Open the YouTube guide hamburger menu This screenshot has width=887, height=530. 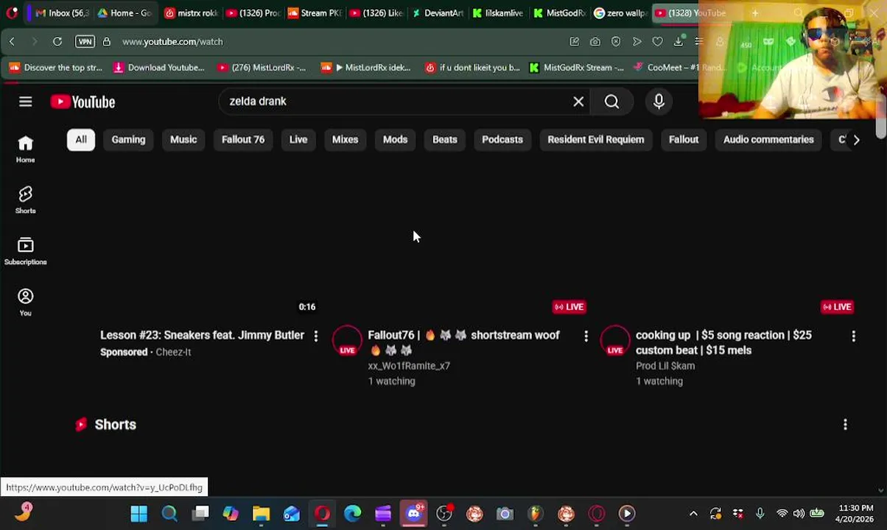pos(26,102)
